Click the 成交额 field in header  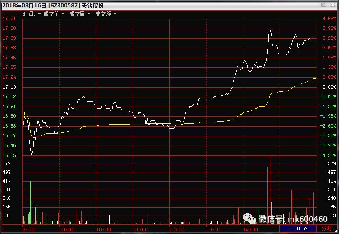(103, 14)
